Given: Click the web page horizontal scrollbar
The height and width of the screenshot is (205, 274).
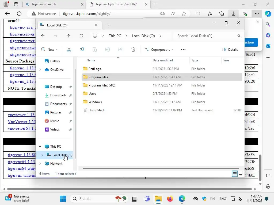Looking at the screenshot, I should point(129,189).
